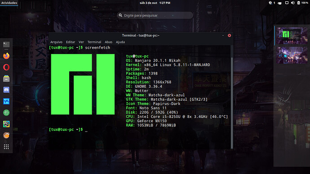Click the 'Disk: 220G / 592G' line
Image resolution: width=310 pixels, height=174 pixels.
point(152,112)
